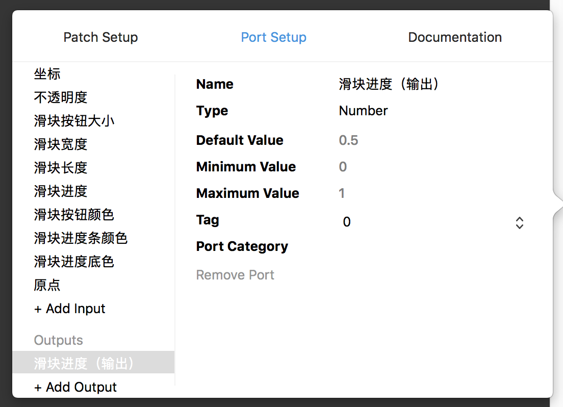This screenshot has width=563, height=407.
Task: Click the Default Value field
Action: point(349,140)
